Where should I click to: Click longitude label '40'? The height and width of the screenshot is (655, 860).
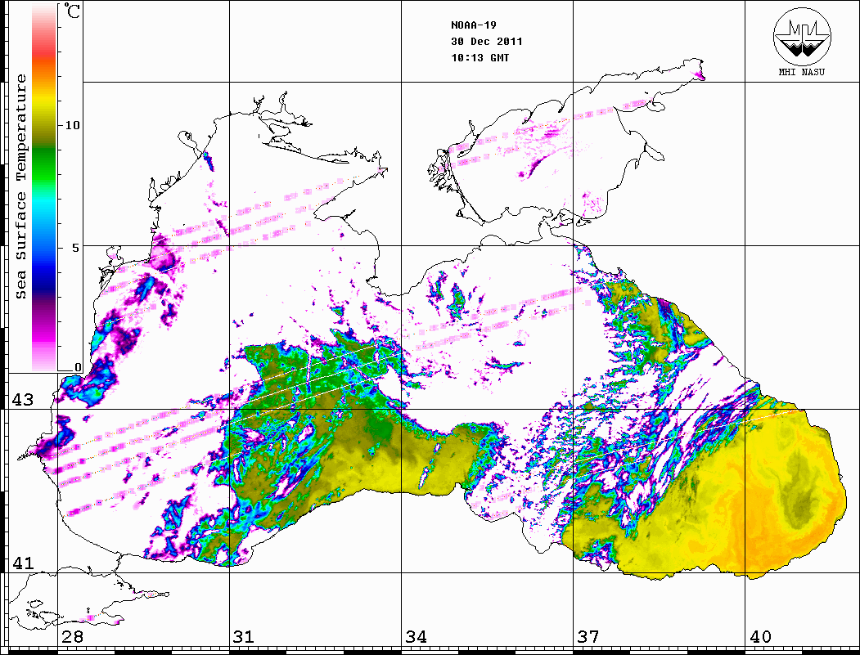tap(760, 636)
